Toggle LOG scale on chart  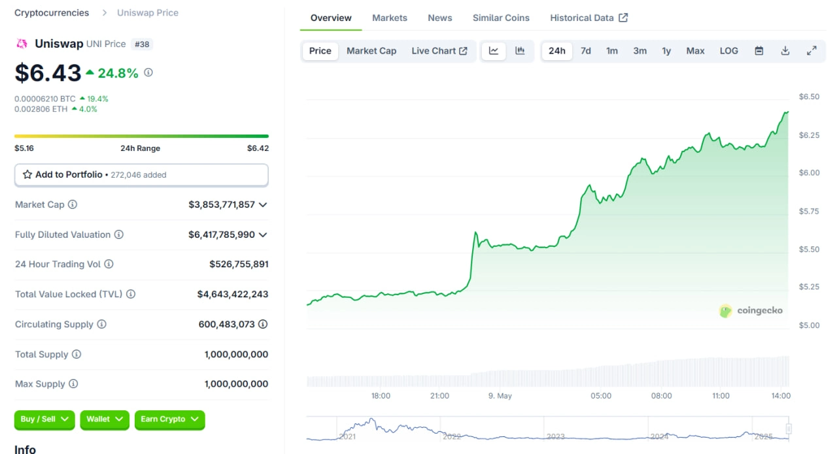[729, 51]
